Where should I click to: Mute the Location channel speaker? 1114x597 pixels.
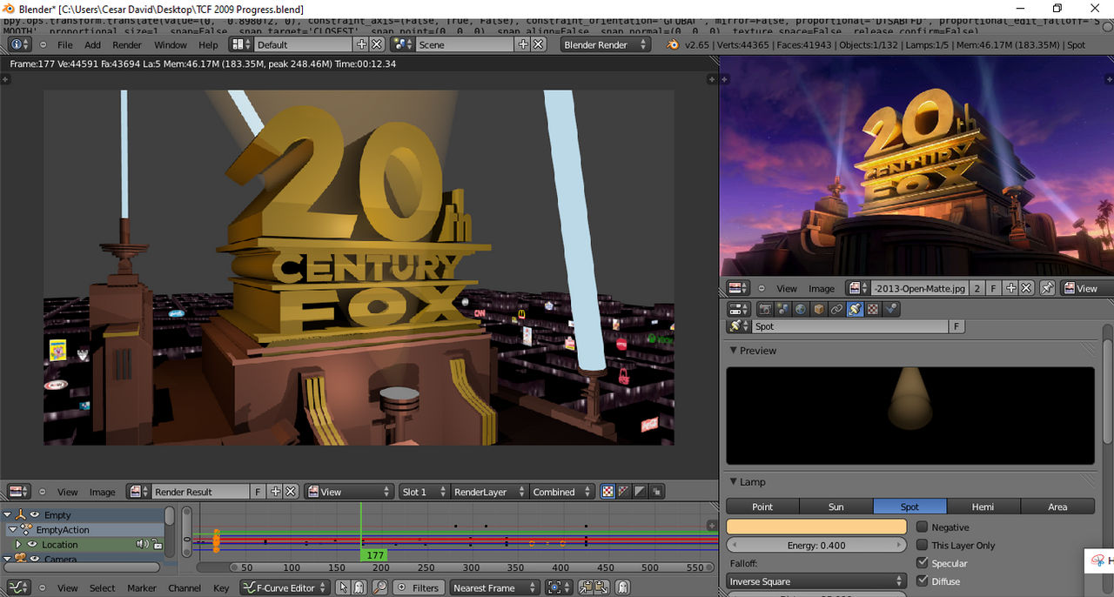pyautogui.click(x=142, y=545)
